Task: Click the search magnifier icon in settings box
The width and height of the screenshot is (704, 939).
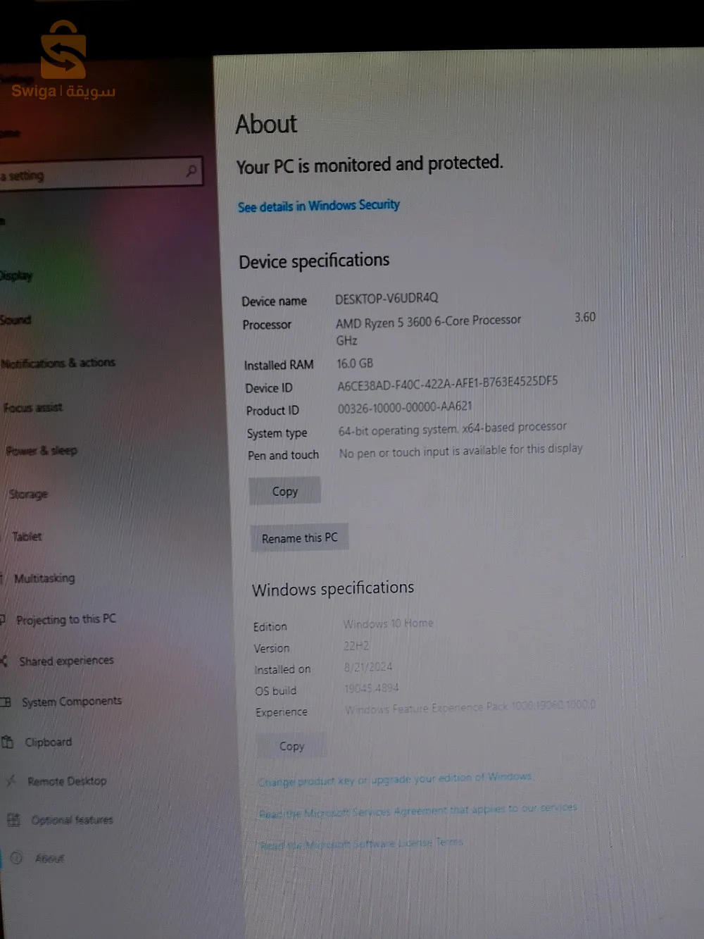Action: 191,171
